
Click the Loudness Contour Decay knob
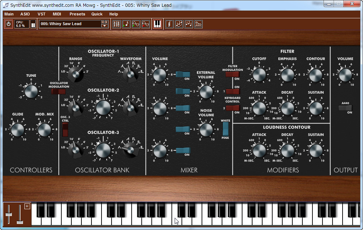(288, 150)
